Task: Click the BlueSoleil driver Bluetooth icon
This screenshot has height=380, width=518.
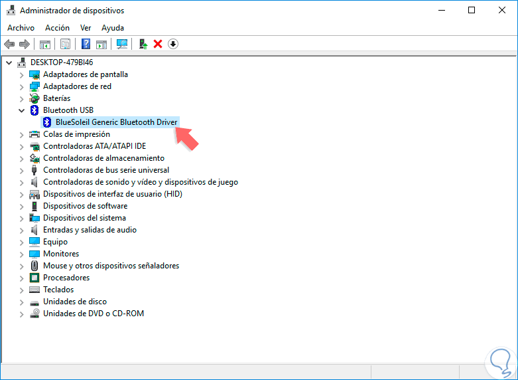Action: (x=47, y=122)
